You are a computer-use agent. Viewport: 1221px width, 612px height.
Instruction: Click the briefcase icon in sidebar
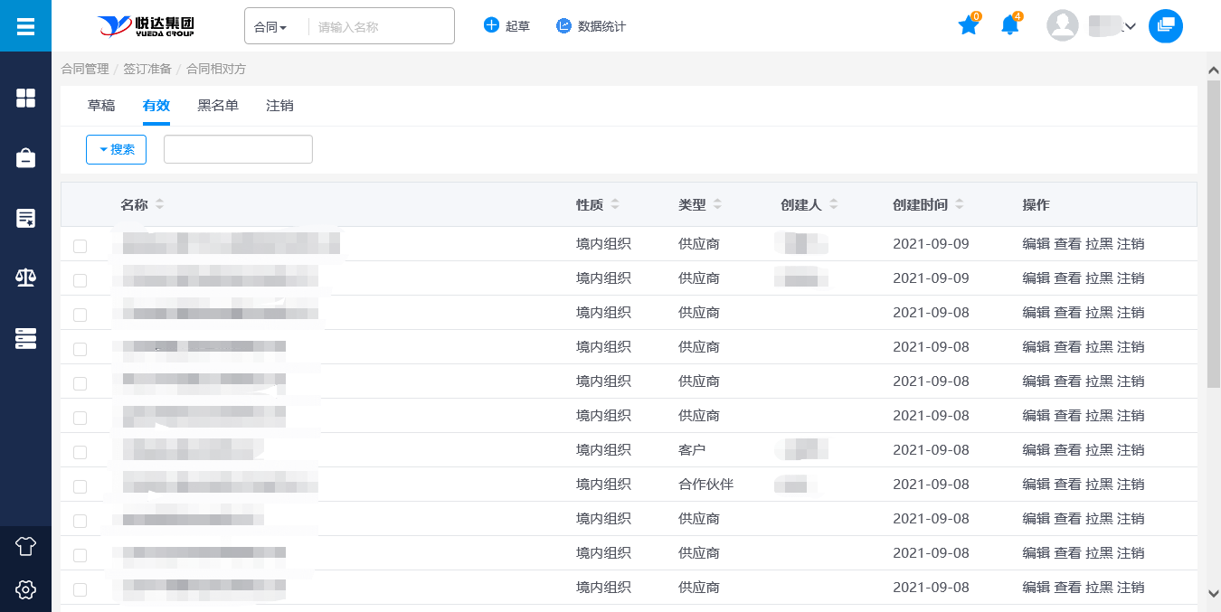(x=25, y=158)
